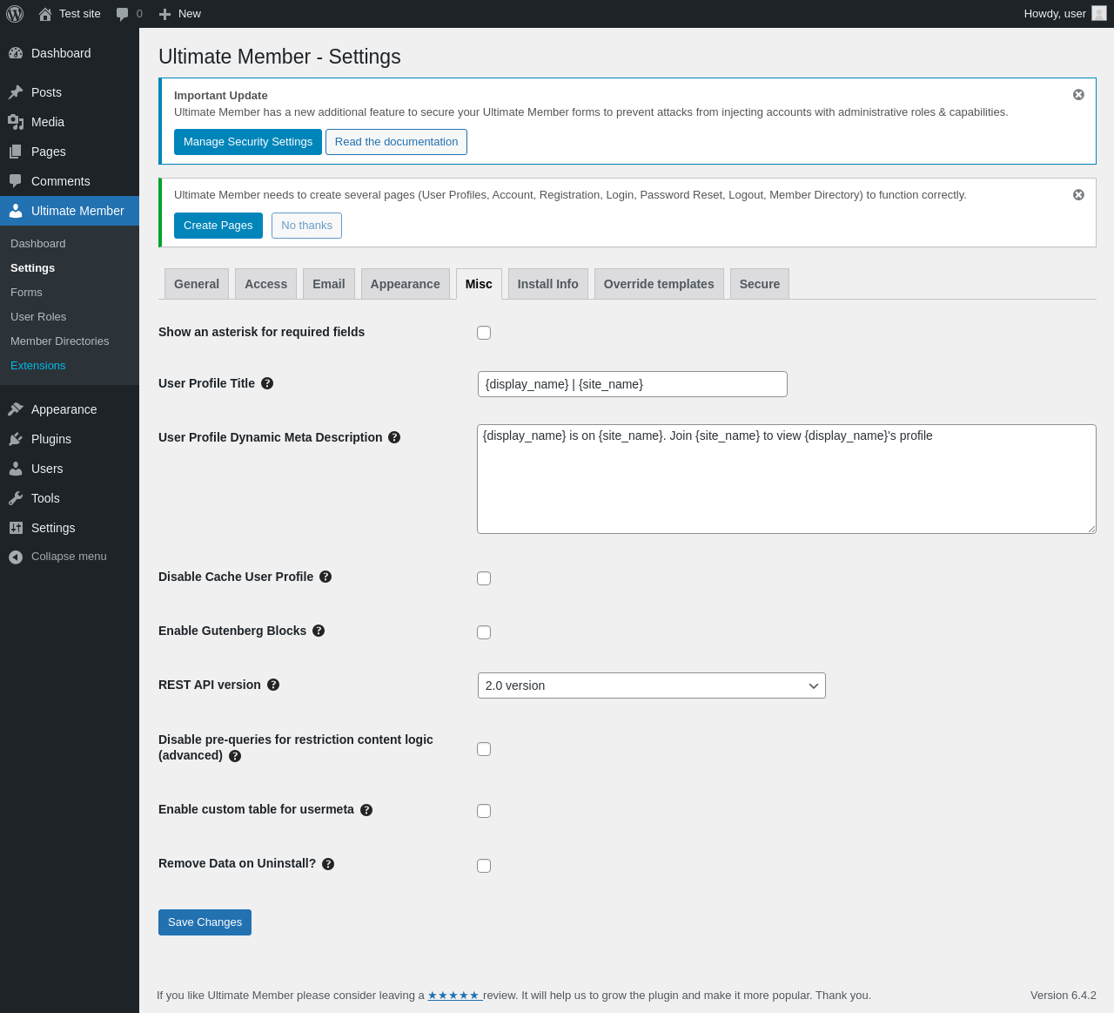1114x1013 pixels.
Task: Check Enable Gutenberg Blocks
Action: coord(484,632)
